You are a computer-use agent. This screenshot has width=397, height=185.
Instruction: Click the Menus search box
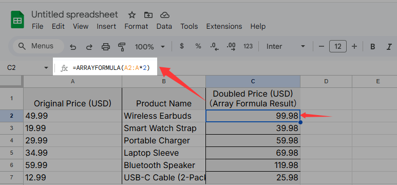[39, 46]
